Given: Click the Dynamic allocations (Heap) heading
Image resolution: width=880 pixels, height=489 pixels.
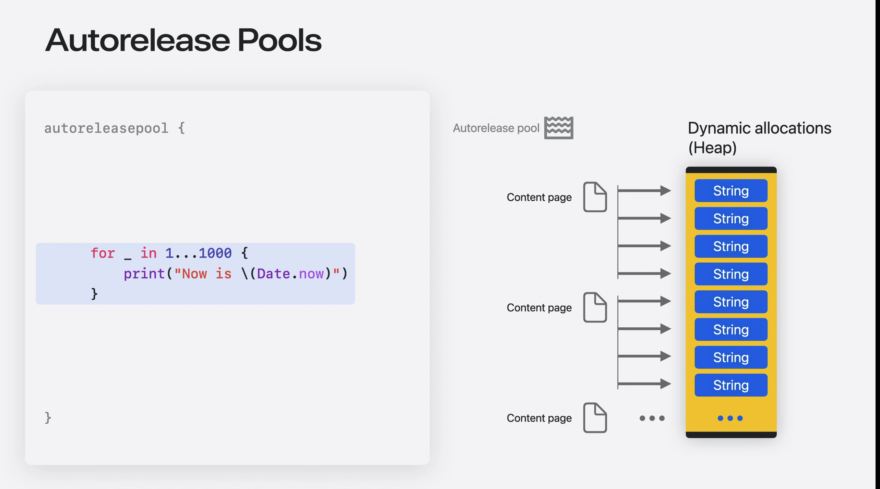Looking at the screenshot, I should coord(759,138).
